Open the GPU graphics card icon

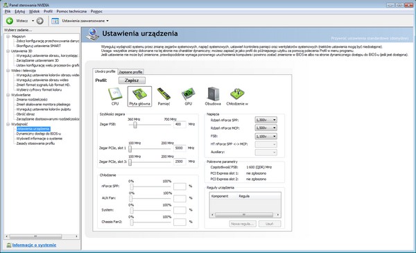[188, 94]
